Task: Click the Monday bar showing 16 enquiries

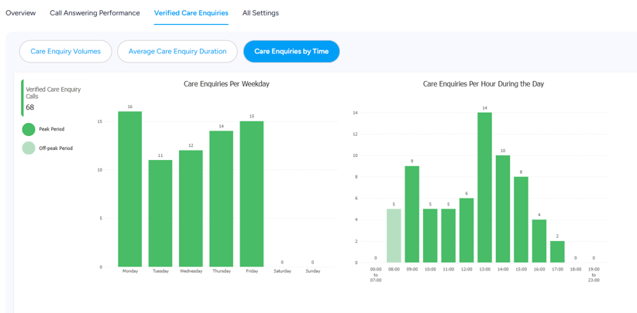Action: pos(130,189)
